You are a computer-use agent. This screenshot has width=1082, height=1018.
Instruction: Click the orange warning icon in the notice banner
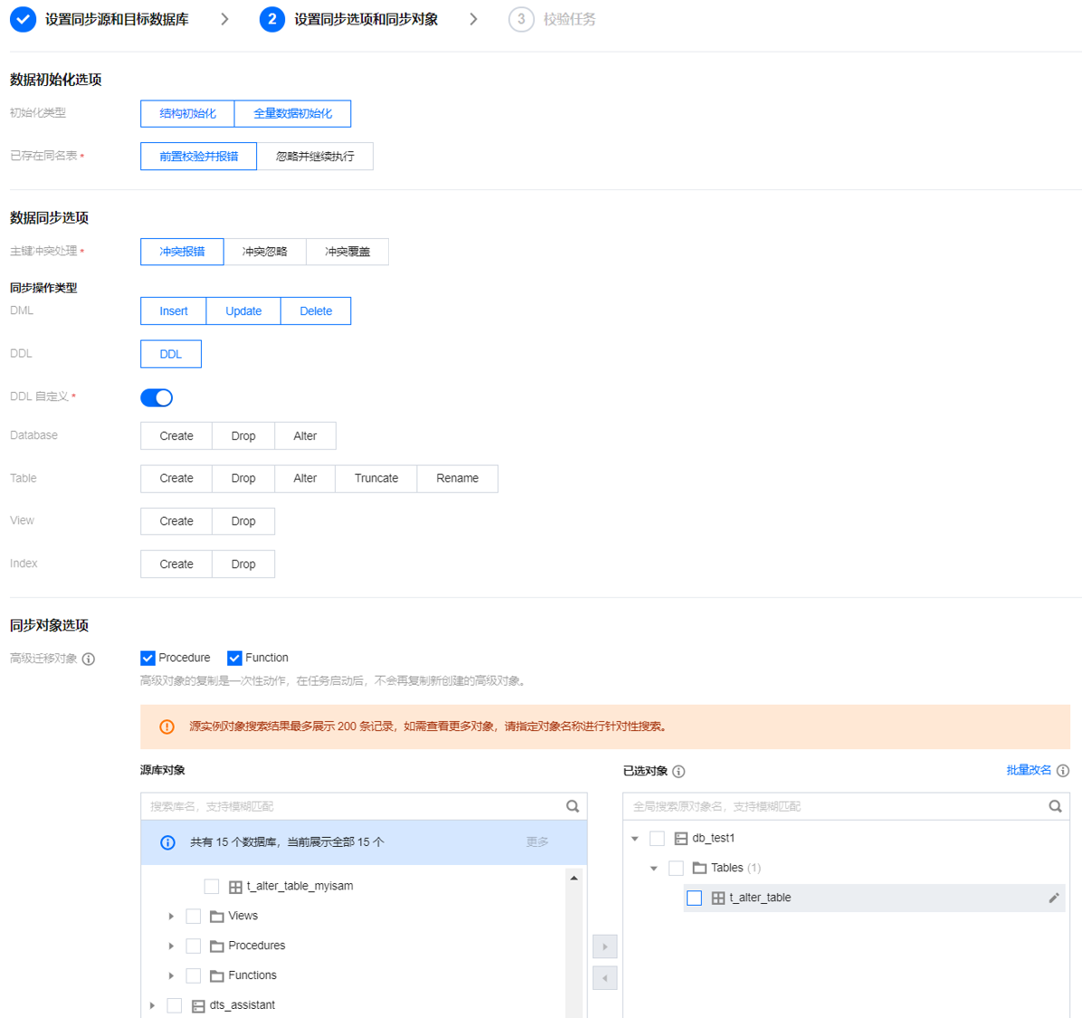click(167, 727)
